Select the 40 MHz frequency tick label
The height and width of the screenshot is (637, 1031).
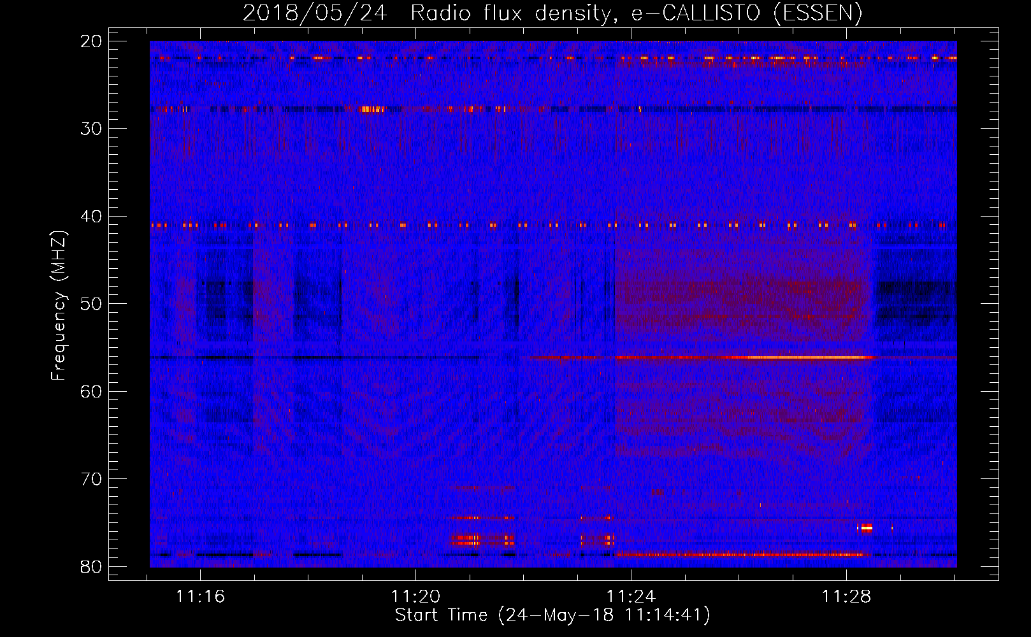pos(92,217)
